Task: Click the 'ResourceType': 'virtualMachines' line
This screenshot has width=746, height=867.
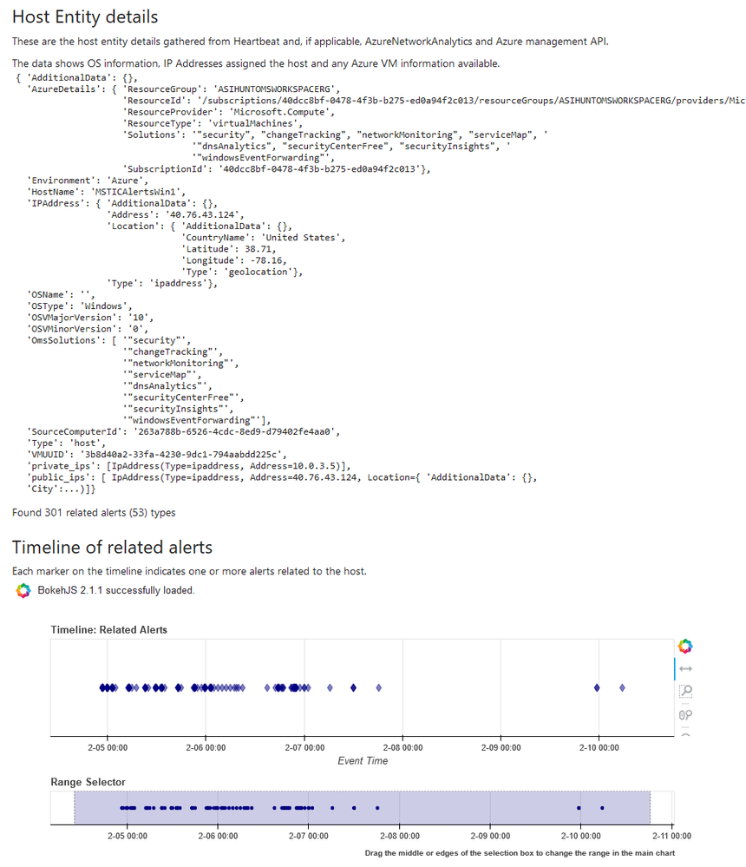Action: [x=213, y=123]
